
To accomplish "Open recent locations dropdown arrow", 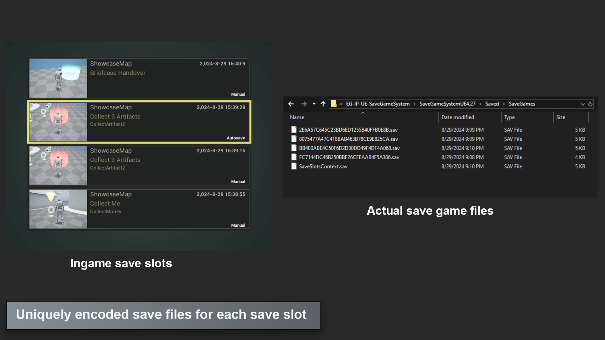I will 314,104.
